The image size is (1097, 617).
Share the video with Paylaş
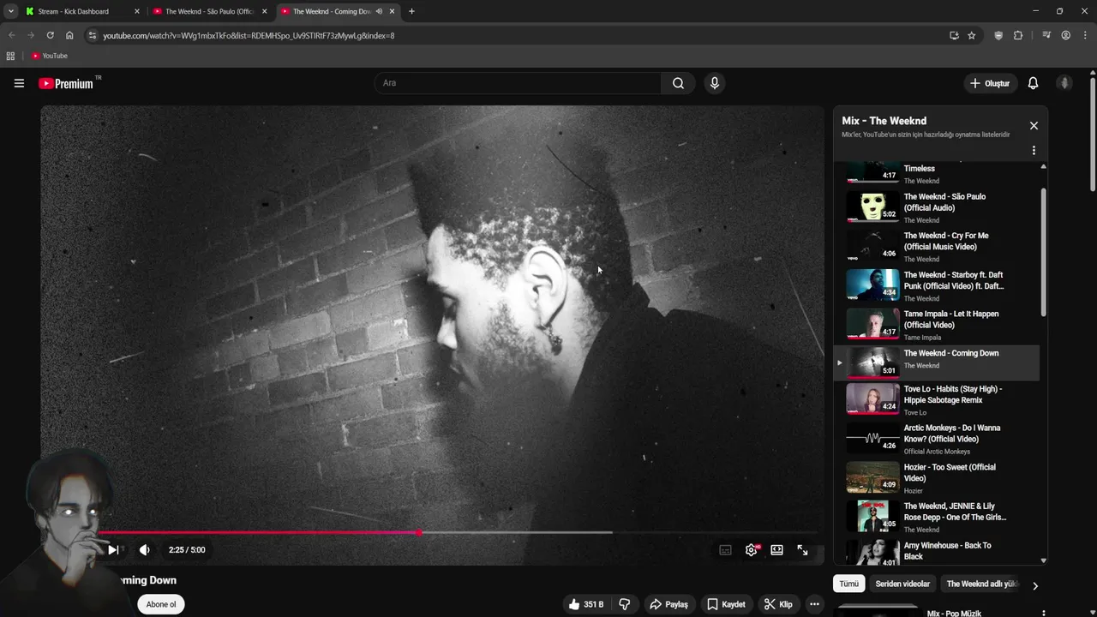[668, 604]
